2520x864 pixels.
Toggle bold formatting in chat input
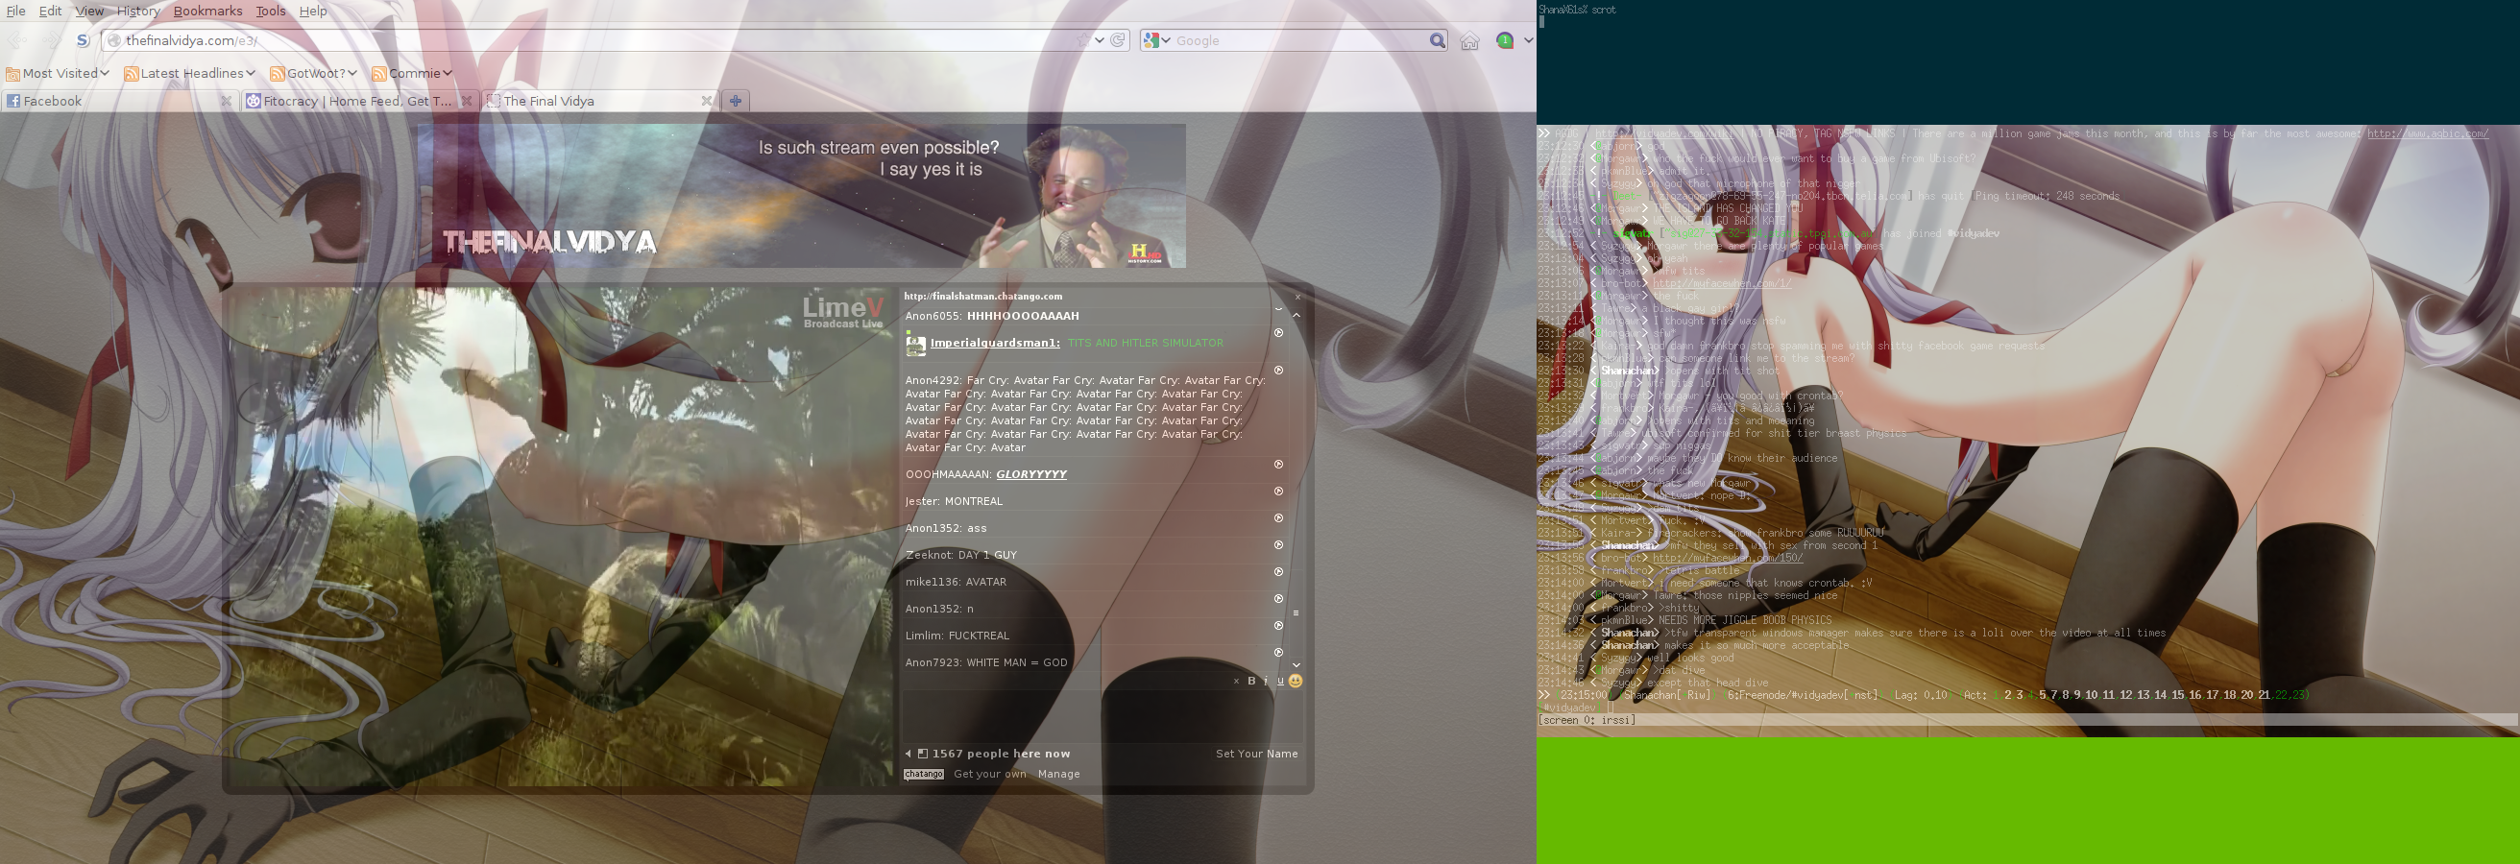tap(1251, 682)
